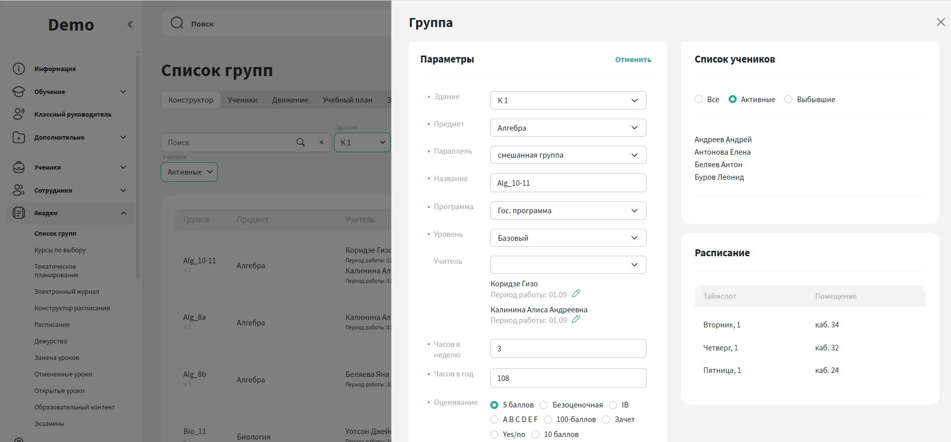Click student Антонова Елена in list
This screenshot has height=442, width=951.
[x=722, y=152]
